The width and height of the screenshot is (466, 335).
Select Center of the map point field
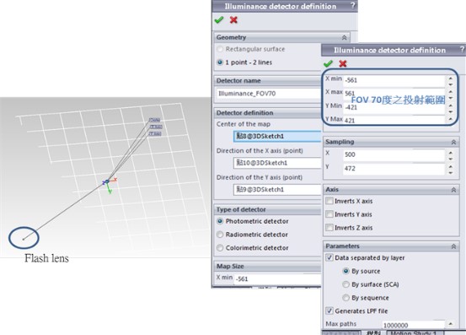pos(277,136)
